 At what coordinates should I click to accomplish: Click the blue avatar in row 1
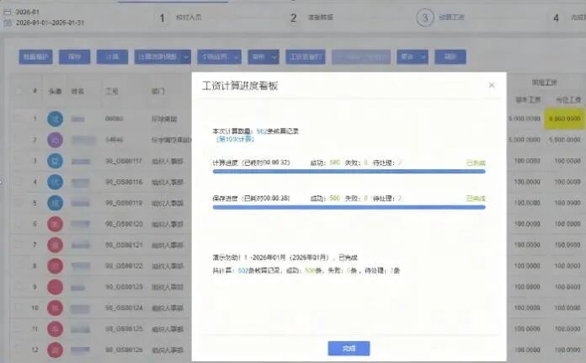click(x=55, y=119)
